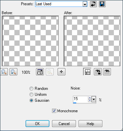Open the Noise percentage slider dropdown
Viewport: 123px width, 131px height.
[x=94, y=99]
